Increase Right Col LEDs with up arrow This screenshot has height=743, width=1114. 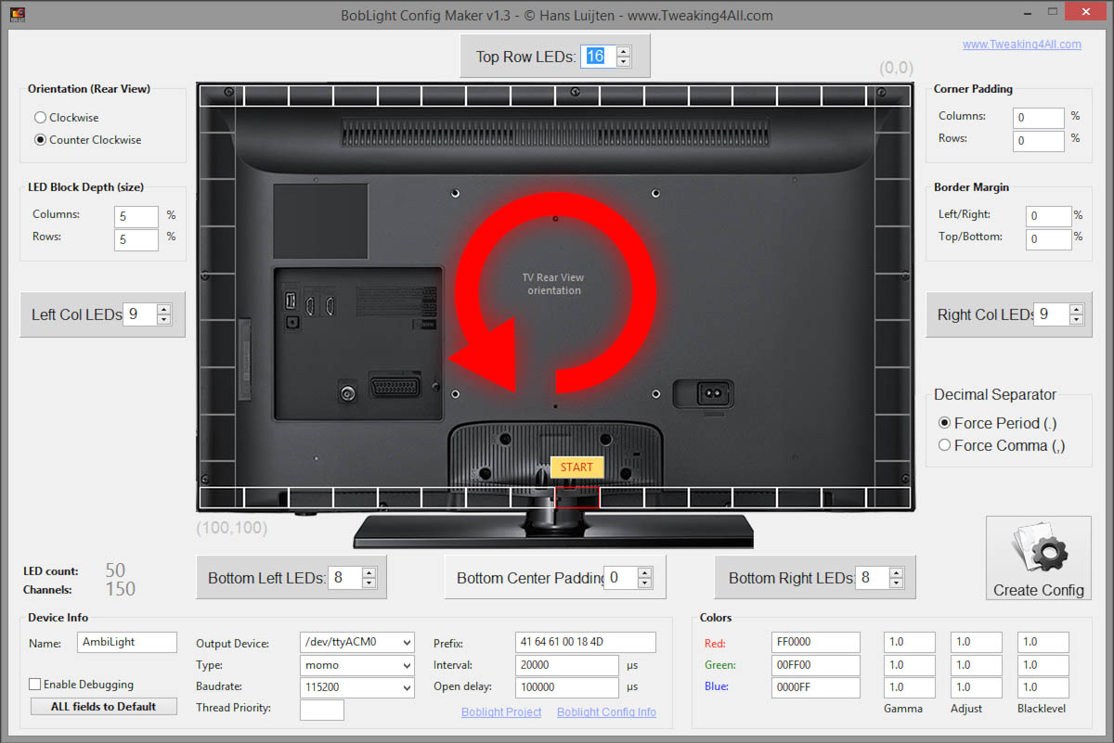(x=1075, y=310)
